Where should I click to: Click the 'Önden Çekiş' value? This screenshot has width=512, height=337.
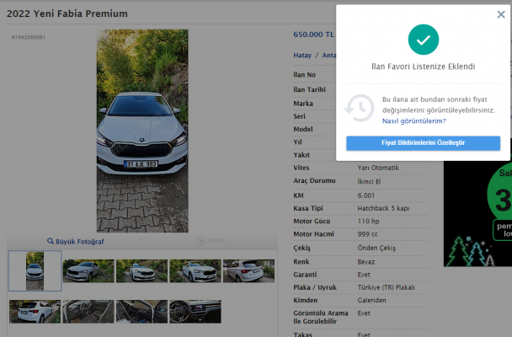pyautogui.click(x=376, y=249)
